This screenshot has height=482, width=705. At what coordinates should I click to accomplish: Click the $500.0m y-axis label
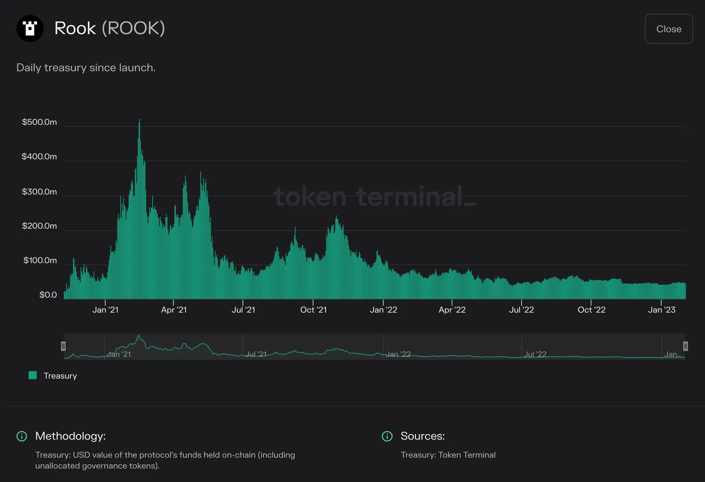click(x=39, y=122)
